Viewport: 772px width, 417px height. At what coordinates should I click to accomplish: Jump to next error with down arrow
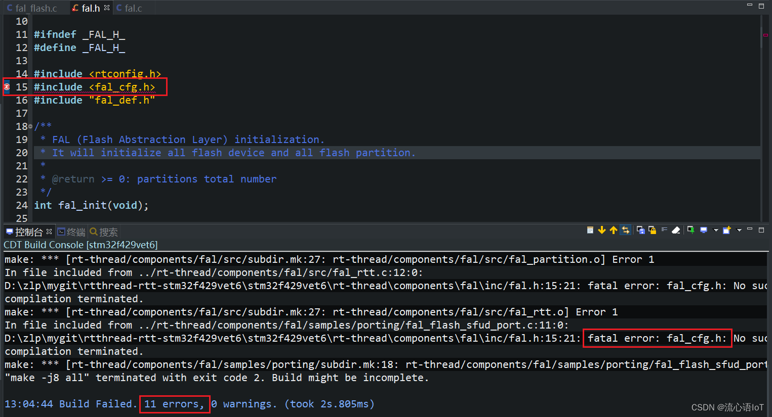point(602,230)
